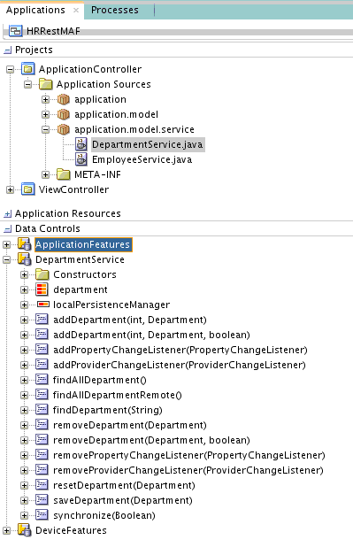This screenshot has width=353, height=540.
Task: Click the addProviderChangeListener method icon
Action: click(42, 365)
